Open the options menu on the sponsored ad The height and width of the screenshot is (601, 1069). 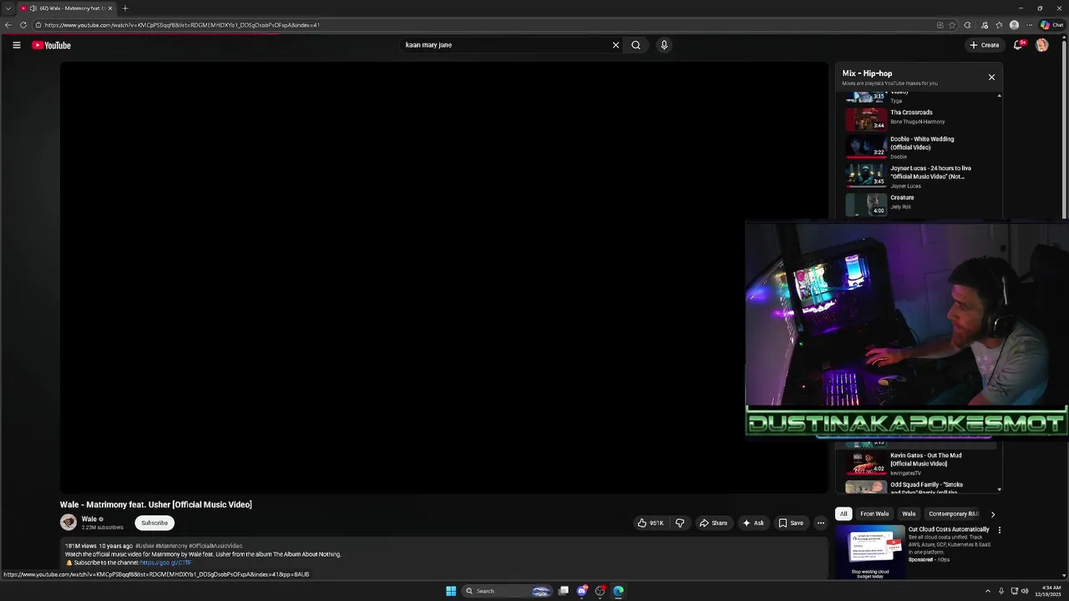(x=999, y=530)
